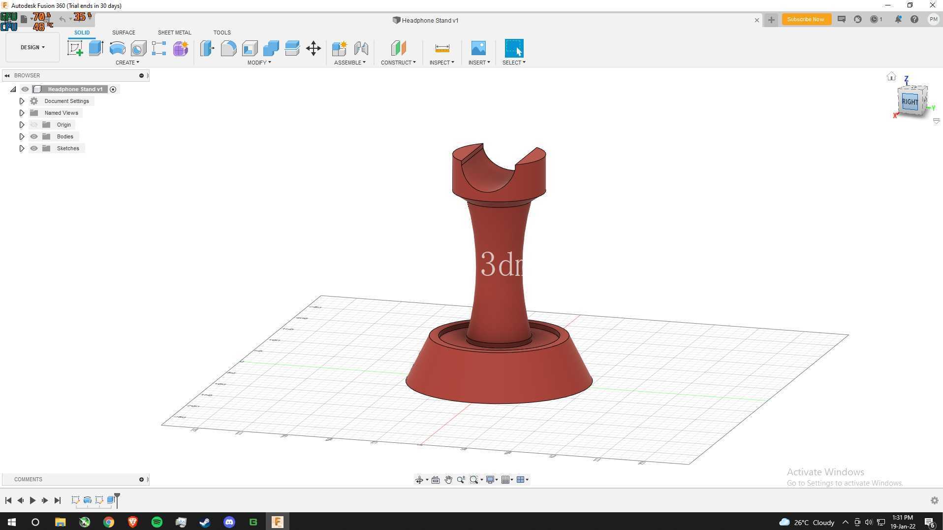Switch to the TOOLS tab
Image resolution: width=943 pixels, height=530 pixels.
222,33
